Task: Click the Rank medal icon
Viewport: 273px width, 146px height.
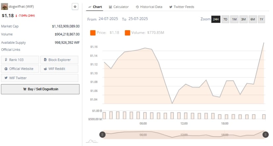Action: (6, 60)
